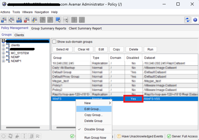Click the search group magnifier toolbar icon
Image resolution: width=199 pixels, height=140 pixels.
(12, 20)
